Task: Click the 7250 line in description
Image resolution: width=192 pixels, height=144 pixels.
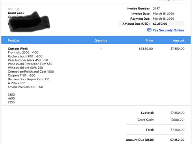Action: [x=11, y=102]
